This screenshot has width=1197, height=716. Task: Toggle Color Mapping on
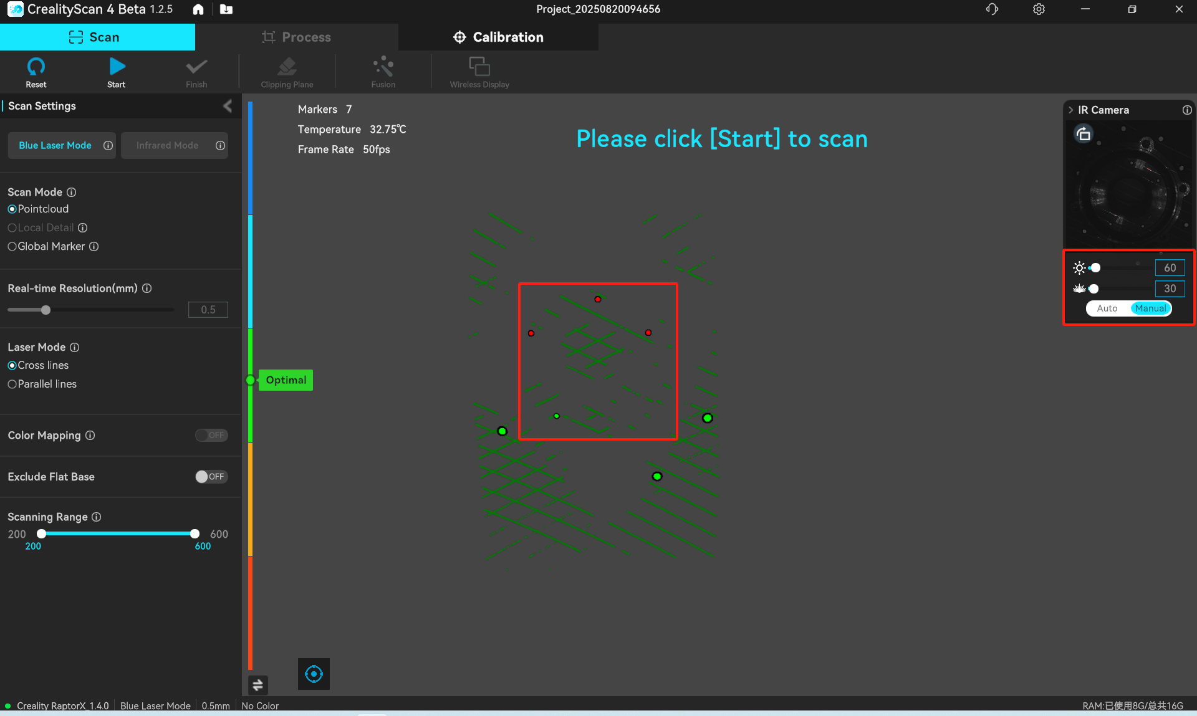click(x=211, y=435)
